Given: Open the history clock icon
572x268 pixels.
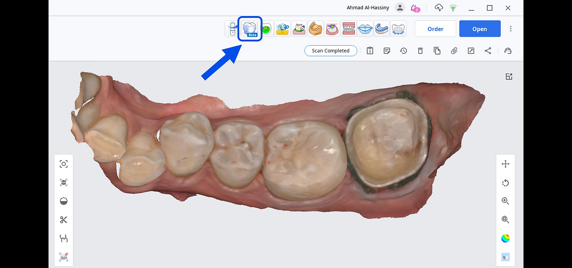Looking at the screenshot, I should [x=403, y=51].
